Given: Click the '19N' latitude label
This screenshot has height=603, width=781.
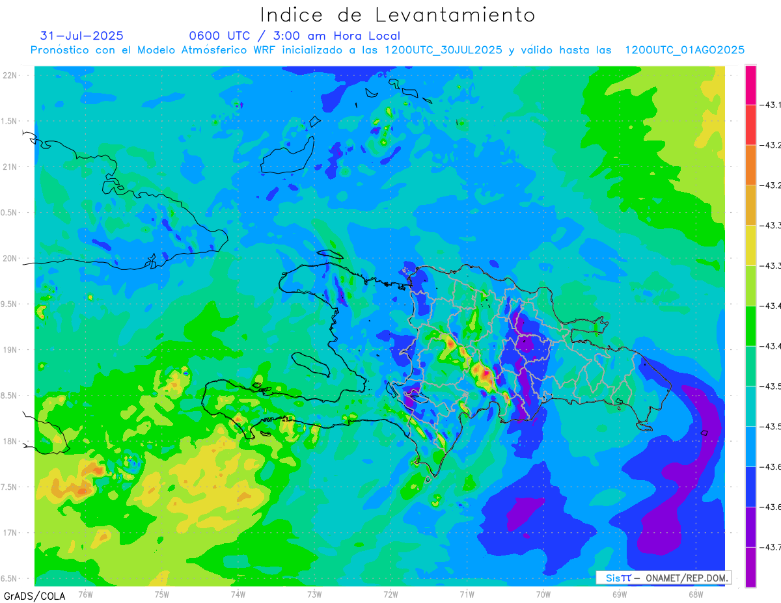Looking at the screenshot, I should point(10,350).
